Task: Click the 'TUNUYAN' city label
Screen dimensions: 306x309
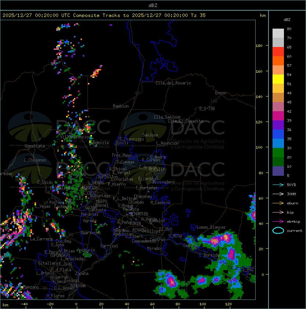Action: tap(78, 286)
